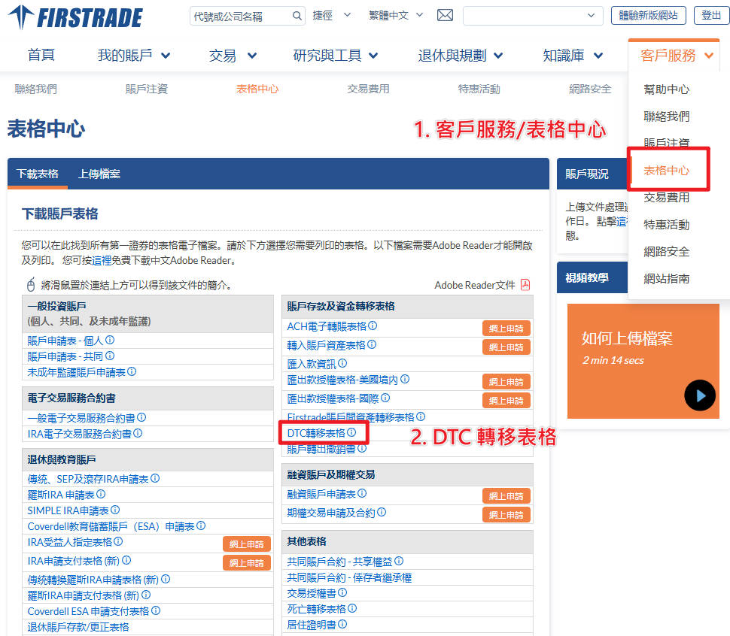Play the 如何上傳檔案 tutorial video
The height and width of the screenshot is (636, 730).
click(699, 395)
